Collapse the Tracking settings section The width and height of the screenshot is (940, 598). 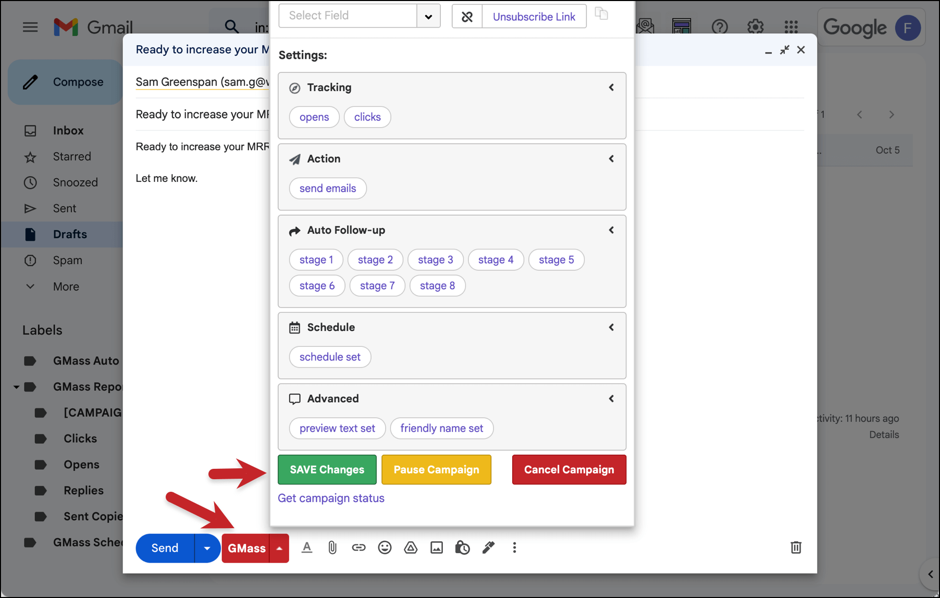(611, 88)
